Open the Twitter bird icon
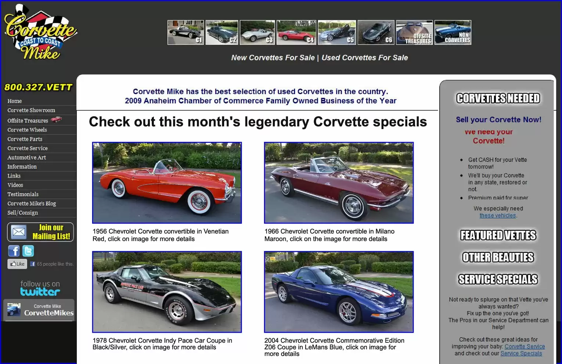Image resolution: width=562 pixels, height=364 pixels. point(28,251)
